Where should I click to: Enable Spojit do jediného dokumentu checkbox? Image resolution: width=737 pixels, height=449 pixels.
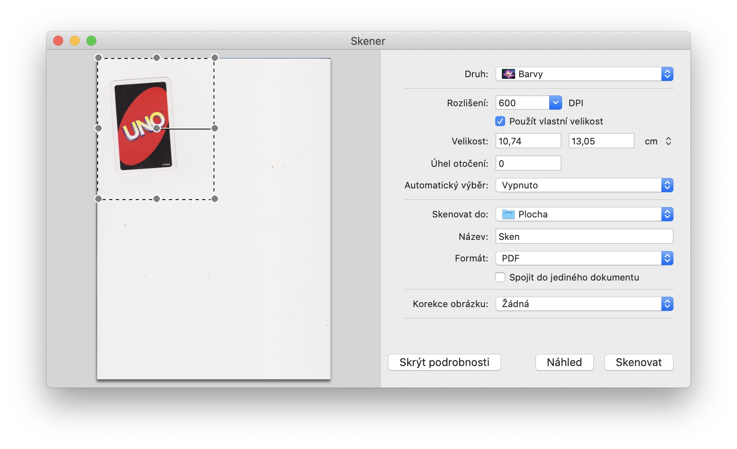point(500,277)
